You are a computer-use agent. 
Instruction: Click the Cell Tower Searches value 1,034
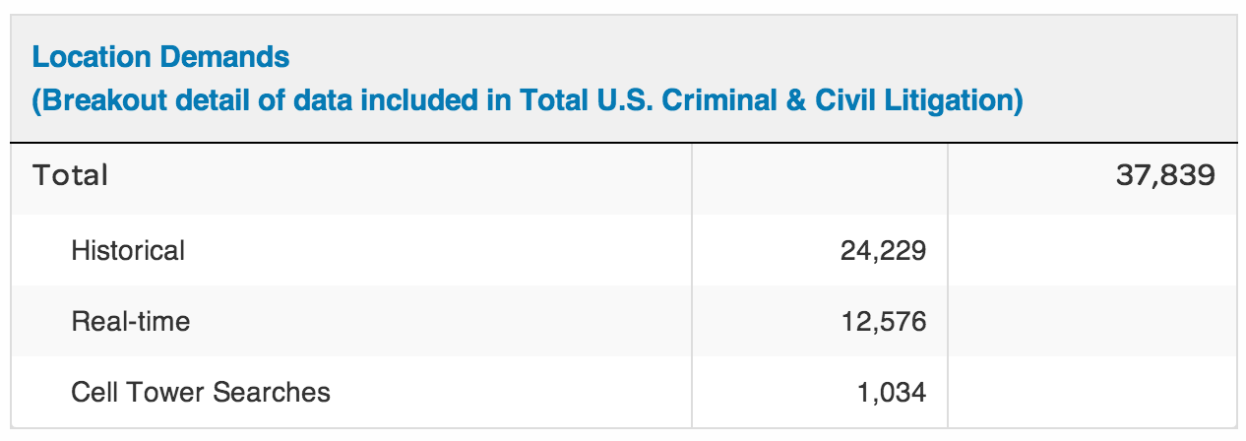point(891,393)
